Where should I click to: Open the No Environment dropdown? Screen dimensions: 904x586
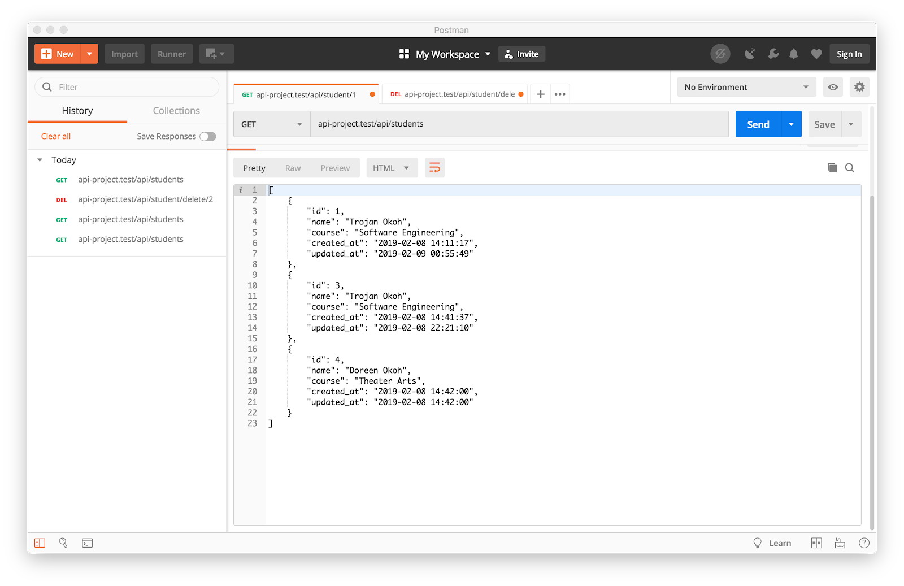pyautogui.click(x=746, y=87)
